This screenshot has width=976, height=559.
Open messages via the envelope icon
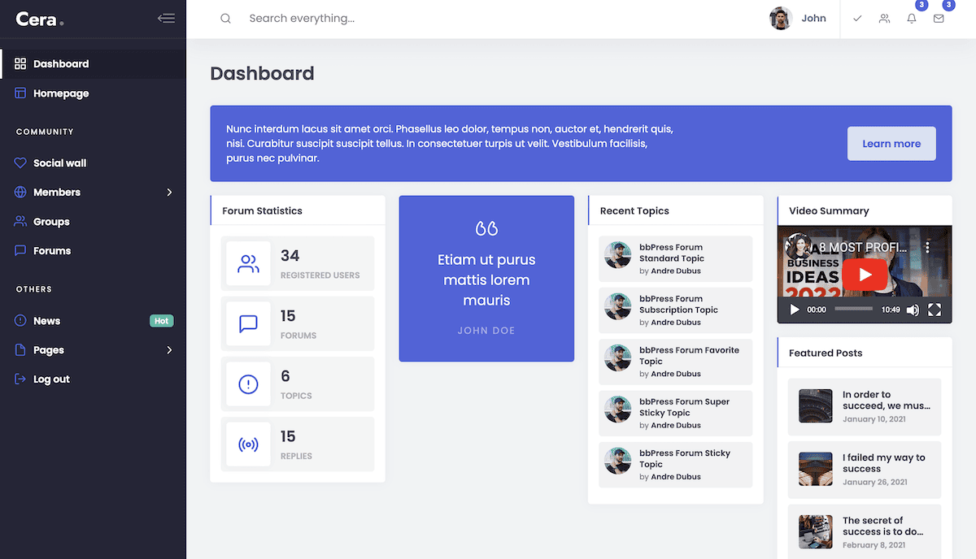tap(939, 18)
